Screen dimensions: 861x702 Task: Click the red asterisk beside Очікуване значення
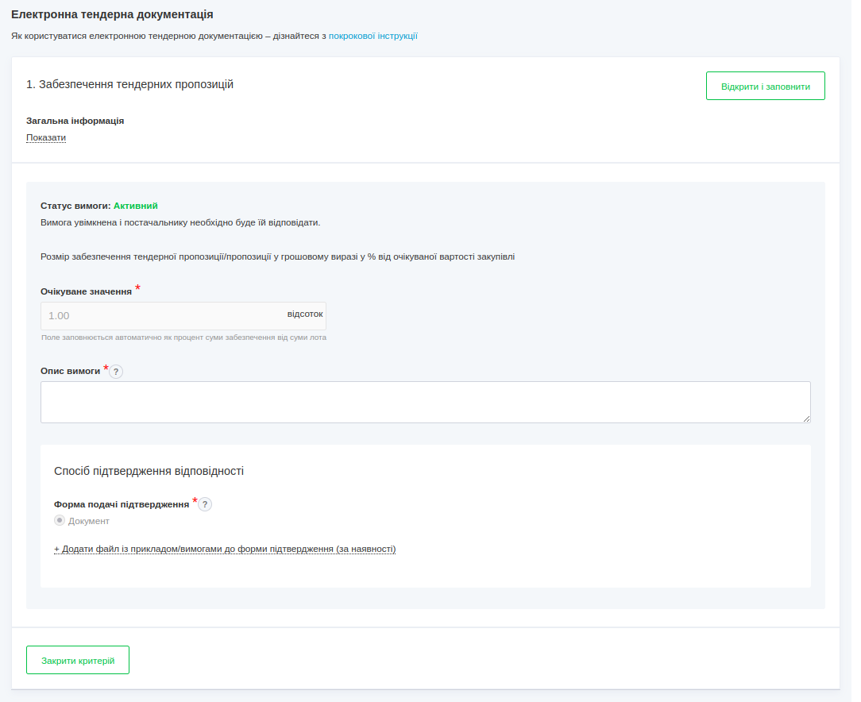pyautogui.click(x=137, y=288)
